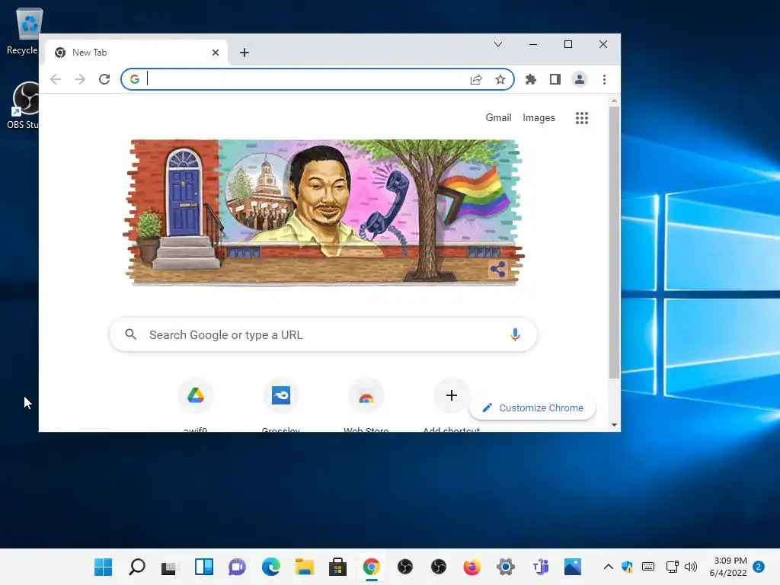The height and width of the screenshot is (585, 780).
Task: Open volume tray icon
Action: point(691,567)
